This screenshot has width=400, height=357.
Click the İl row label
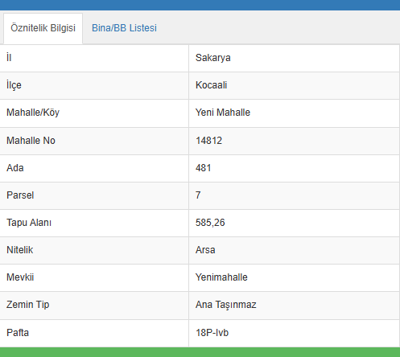tap(9, 57)
